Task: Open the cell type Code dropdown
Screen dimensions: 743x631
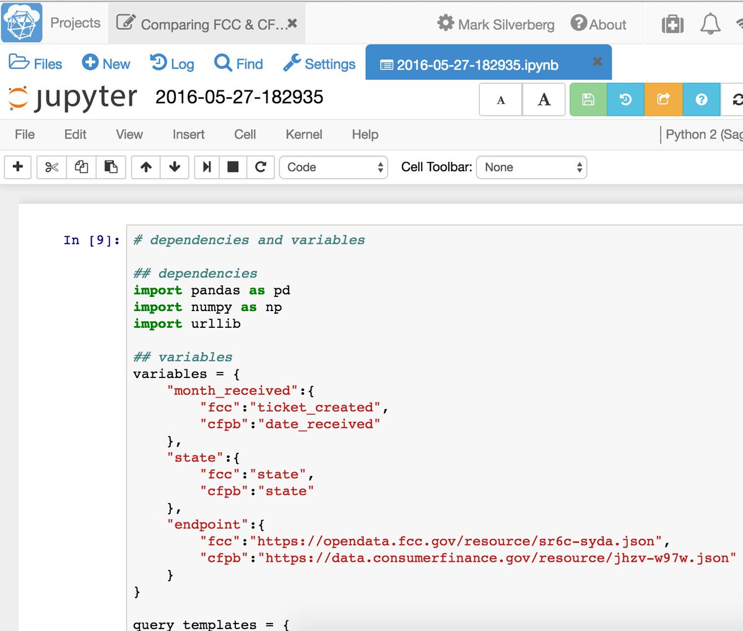Action: 334,167
